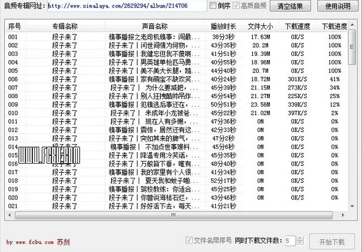Screen dimensions: 362x252
Task: Click the 清空结果 button
Action: (290, 6)
